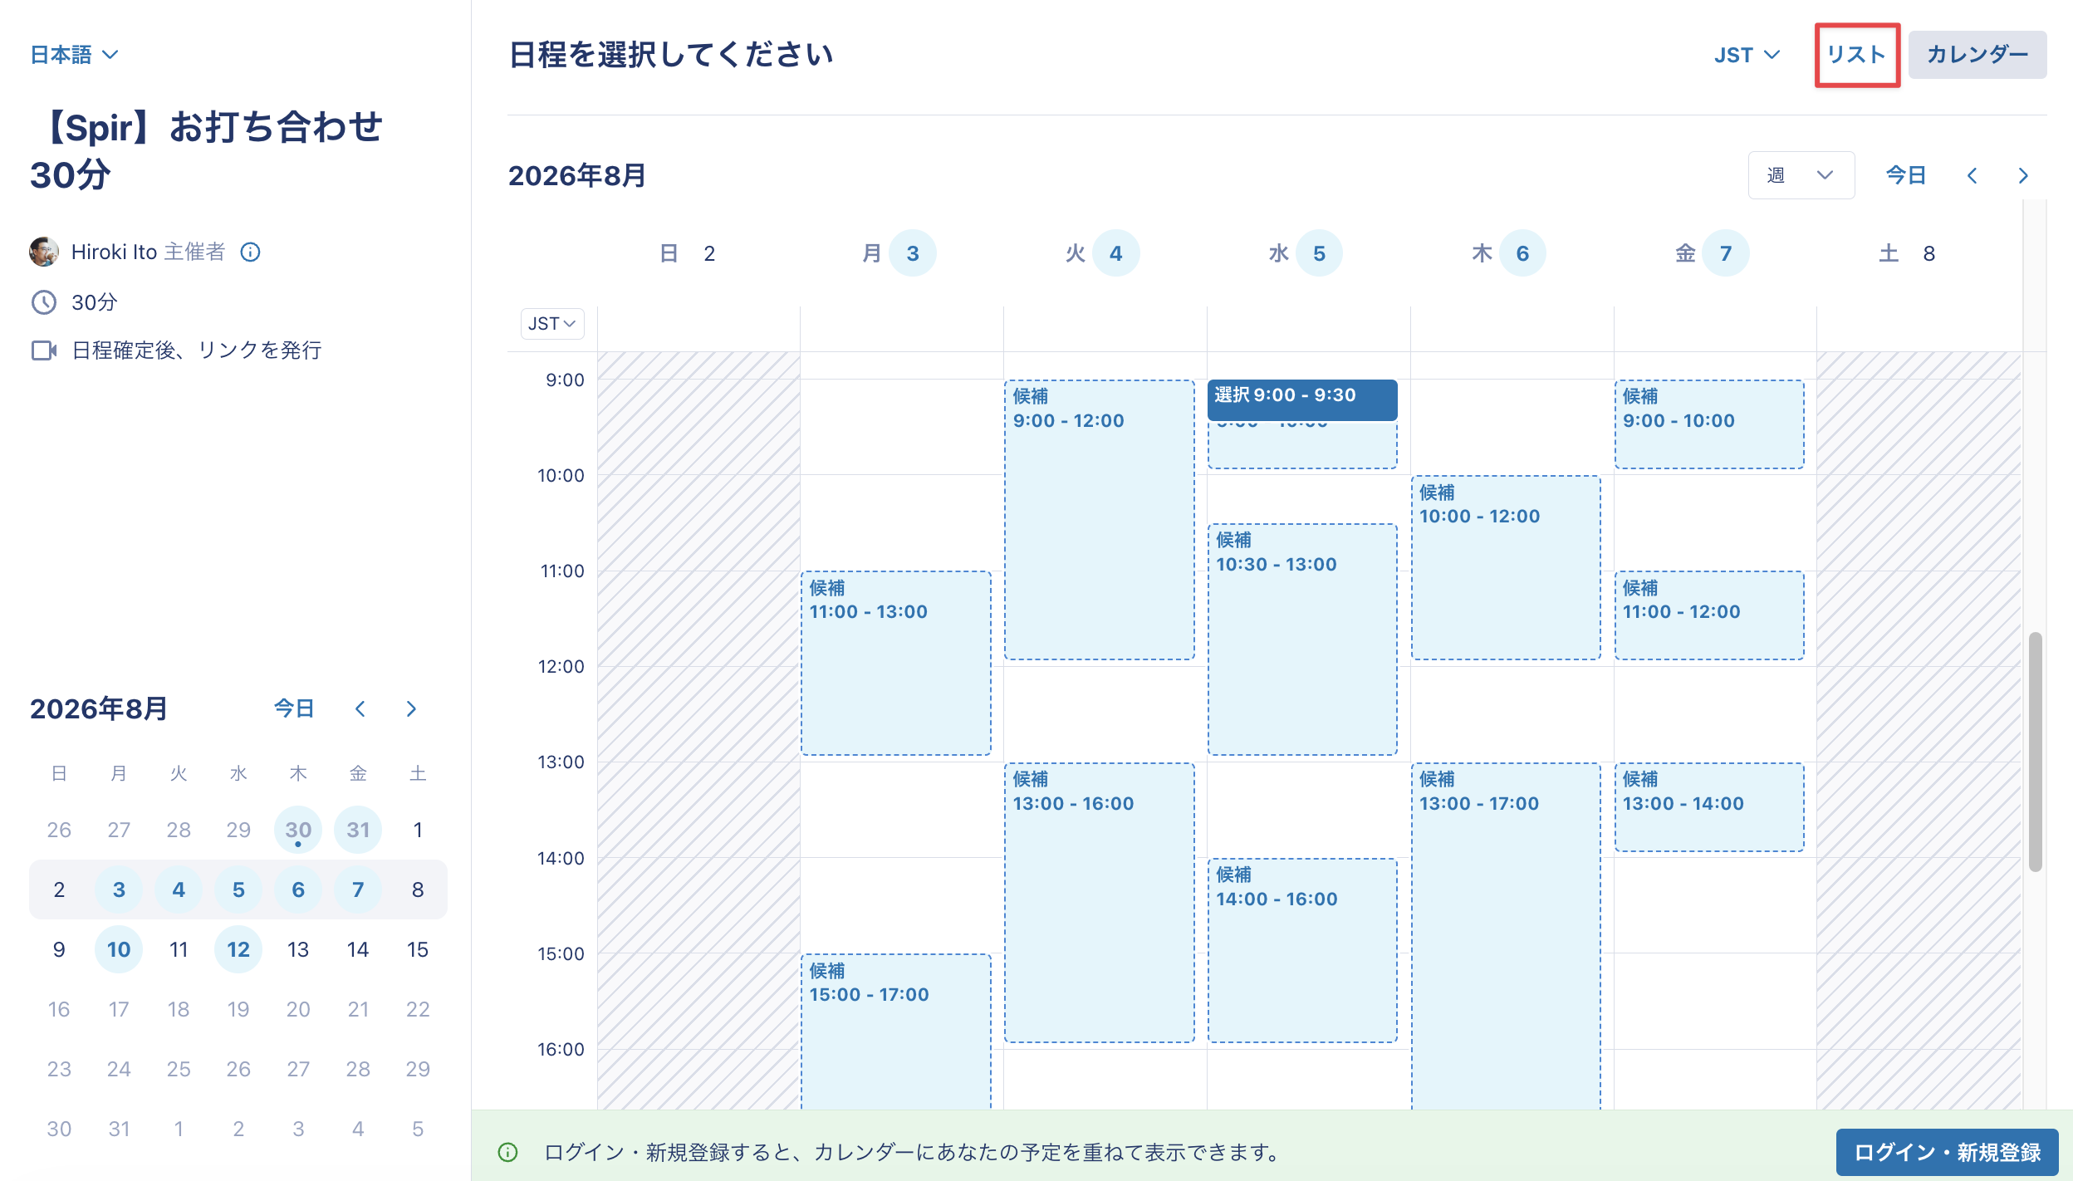Show previous month in mini calendar
This screenshot has height=1181, width=2073.
[x=360, y=708]
